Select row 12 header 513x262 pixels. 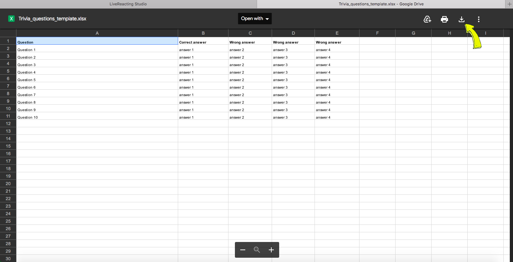(x=8, y=123)
